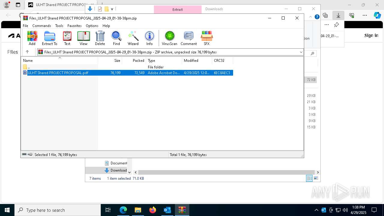Click the Explorer horizontal scrollbar track
Screen dimensions: 384x216
[226, 172]
